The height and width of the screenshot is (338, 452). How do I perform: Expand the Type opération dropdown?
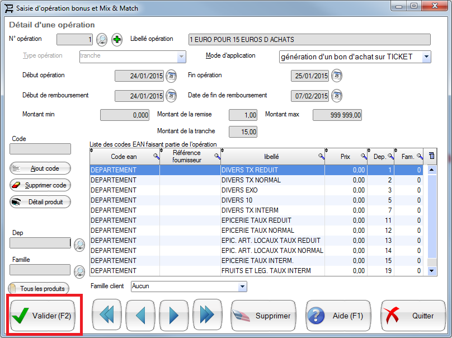[x=181, y=57]
